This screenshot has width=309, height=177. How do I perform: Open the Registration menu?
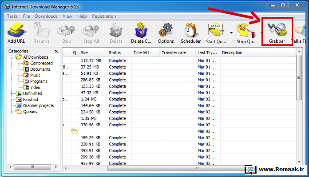104,16
